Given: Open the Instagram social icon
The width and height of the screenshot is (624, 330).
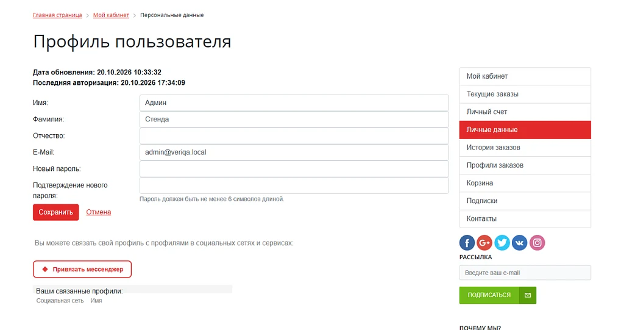Looking at the screenshot, I should [537, 243].
